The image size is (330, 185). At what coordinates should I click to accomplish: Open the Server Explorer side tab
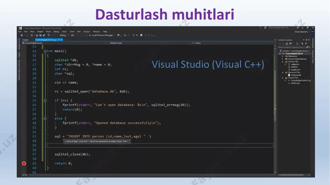point(19,44)
